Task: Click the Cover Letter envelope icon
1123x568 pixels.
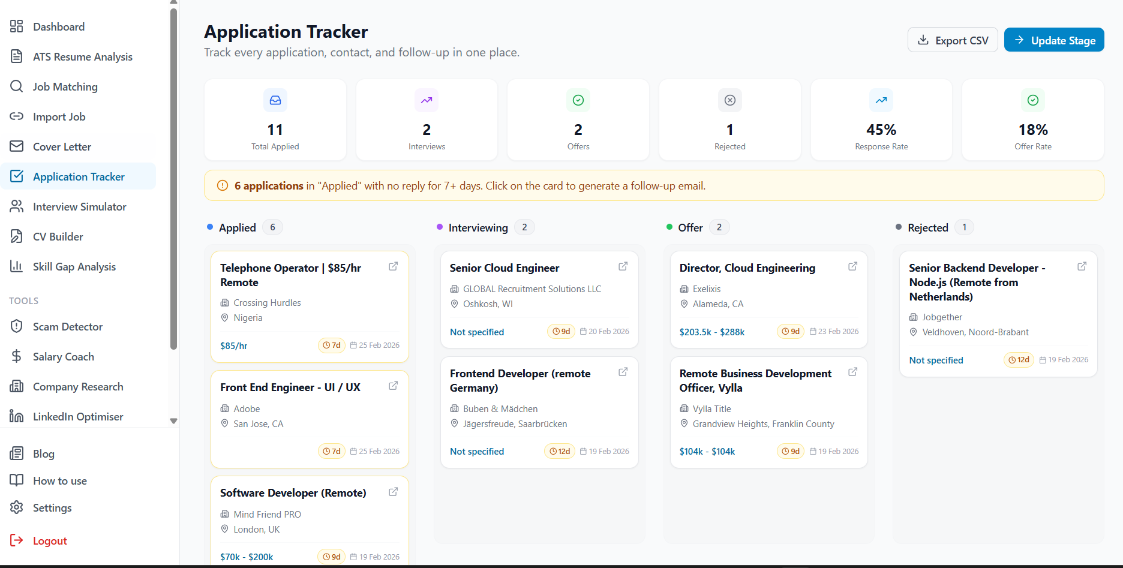Action: [x=17, y=146]
